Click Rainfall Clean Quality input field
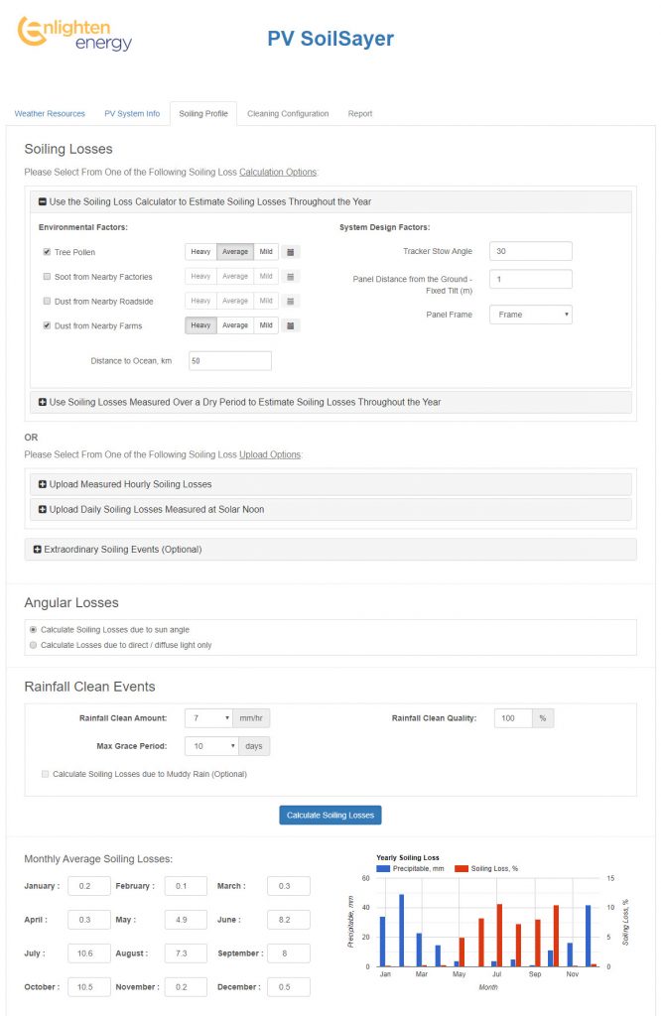This screenshot has height=1016, width=661. tap(513, 718)
